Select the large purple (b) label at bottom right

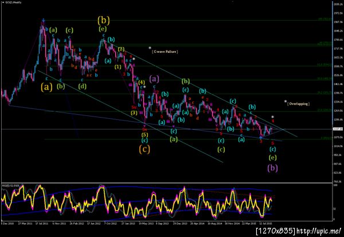coord(272,168)
